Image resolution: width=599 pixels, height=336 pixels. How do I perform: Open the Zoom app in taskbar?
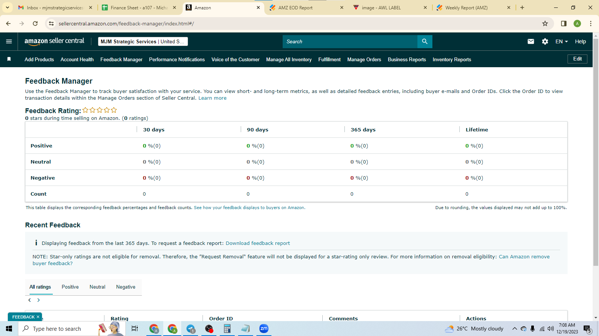[264, 329]
